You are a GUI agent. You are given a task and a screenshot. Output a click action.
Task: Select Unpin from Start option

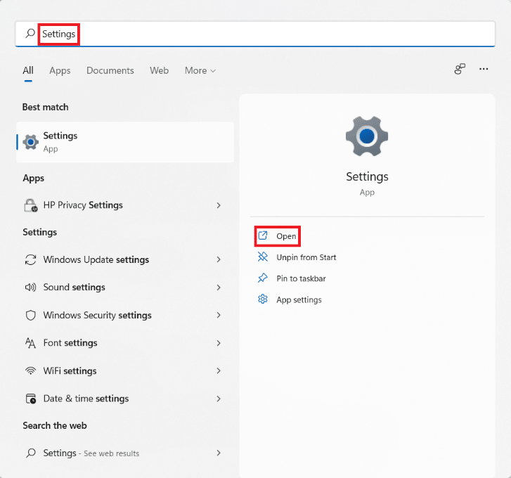[306, 257]
